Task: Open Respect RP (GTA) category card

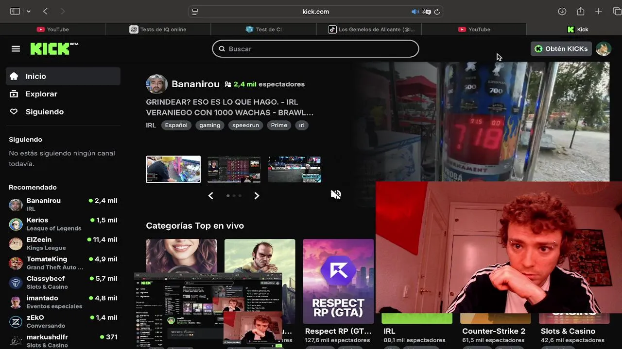Action: coord(338,281)
